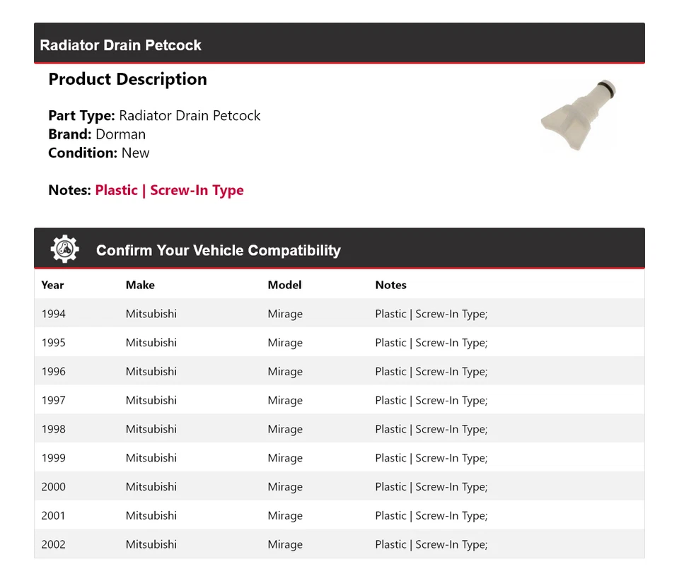Click Mirage in the 1999 row
Image resolution: width=679 pixels, height=581 pixels.
click(x=285, y=458)
